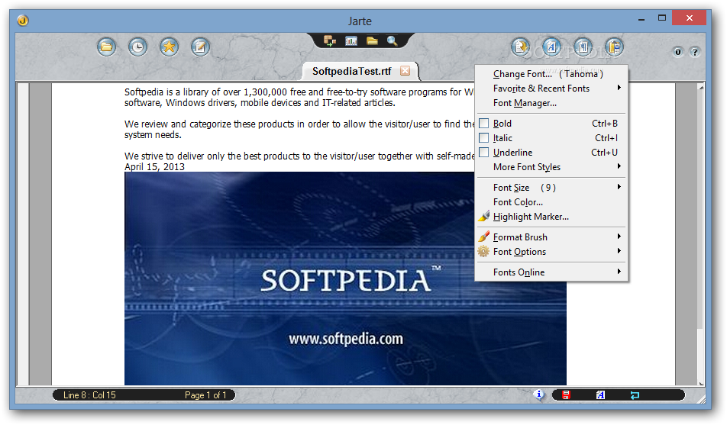The width and height of the screenshot is (727, 425).
Task: Click the vertical scrollbar down arrow
Action: (x=701, y=383)
